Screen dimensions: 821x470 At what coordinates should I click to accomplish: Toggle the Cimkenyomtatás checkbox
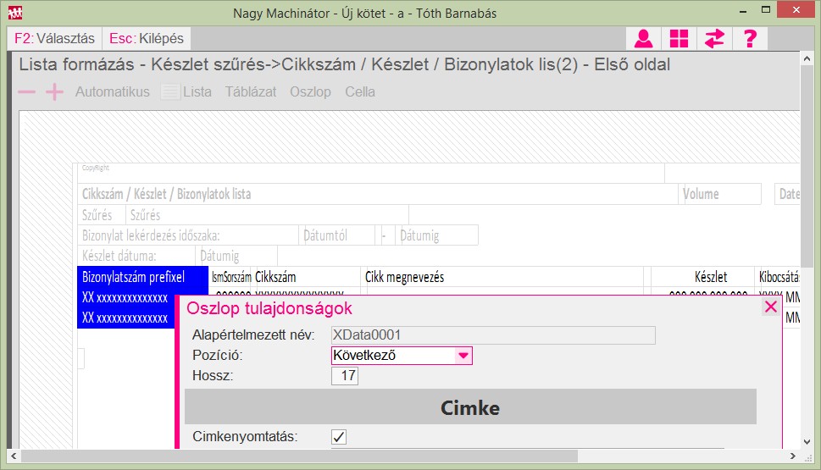(339, 436)
